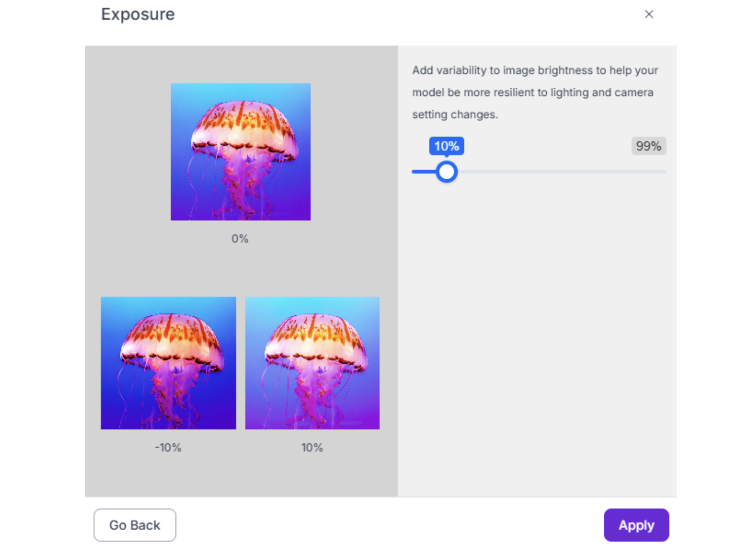
Task: Select the brighter 10% jellyfish preview image
Action: click(x=312, y=363)
